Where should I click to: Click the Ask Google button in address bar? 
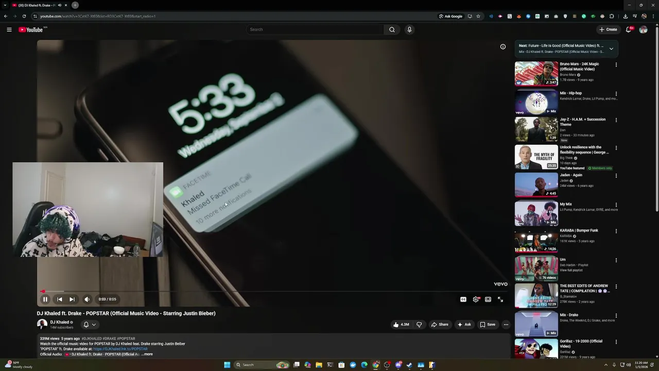451,16
